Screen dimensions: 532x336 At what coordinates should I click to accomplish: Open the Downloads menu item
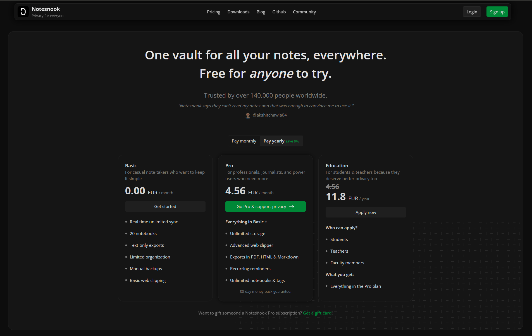click(x=238, y=12)
